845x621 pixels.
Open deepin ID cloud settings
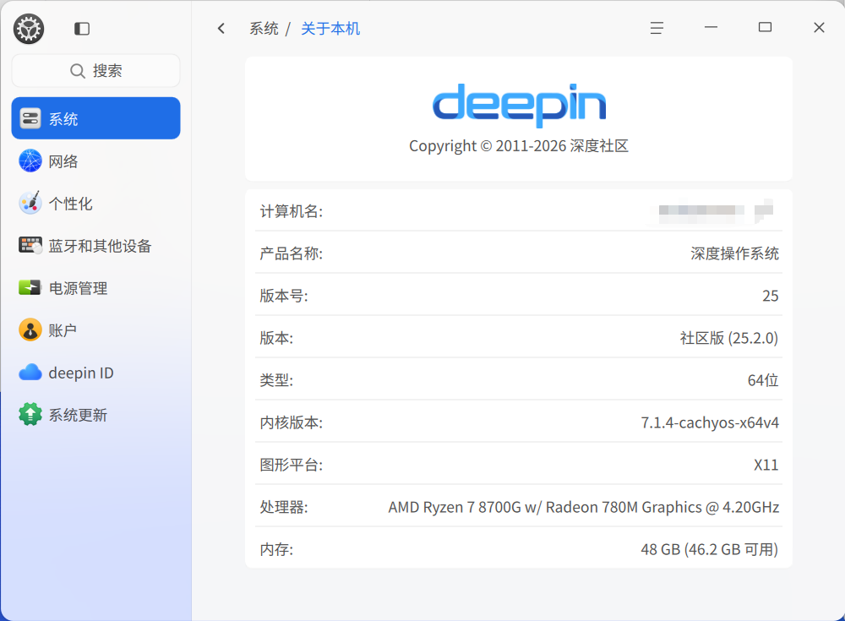pyautogui.click(x=96, y=373)
